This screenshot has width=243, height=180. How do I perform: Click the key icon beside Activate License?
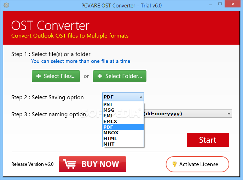pos(174,164)
